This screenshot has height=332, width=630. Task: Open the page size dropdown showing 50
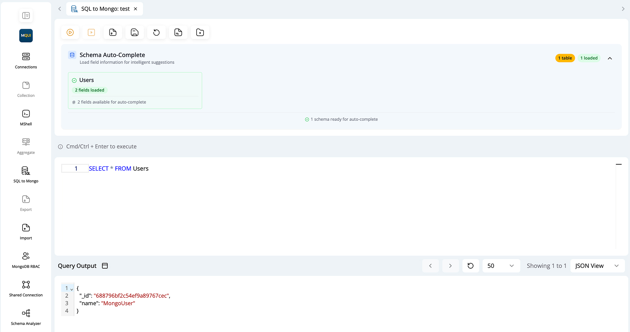point(501,266)
